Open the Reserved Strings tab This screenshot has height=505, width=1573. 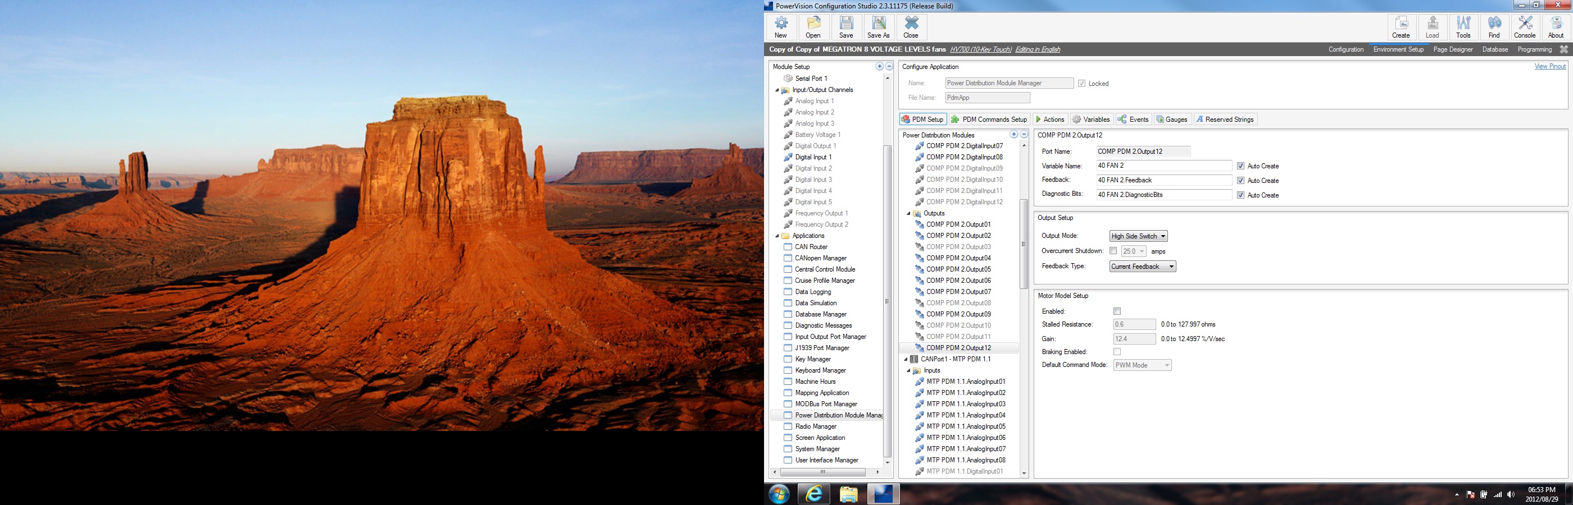[1225, 120]
